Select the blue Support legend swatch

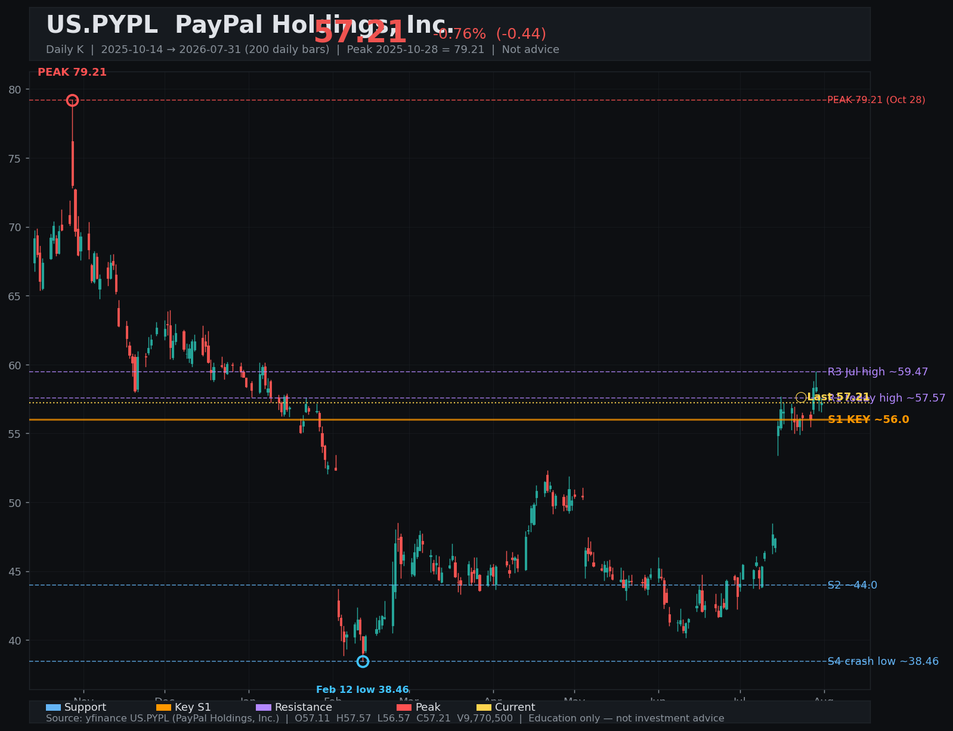tap(53, 707)
